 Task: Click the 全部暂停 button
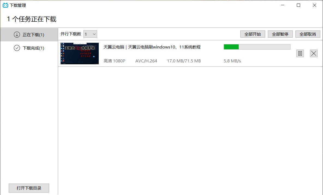click(280, 34)
